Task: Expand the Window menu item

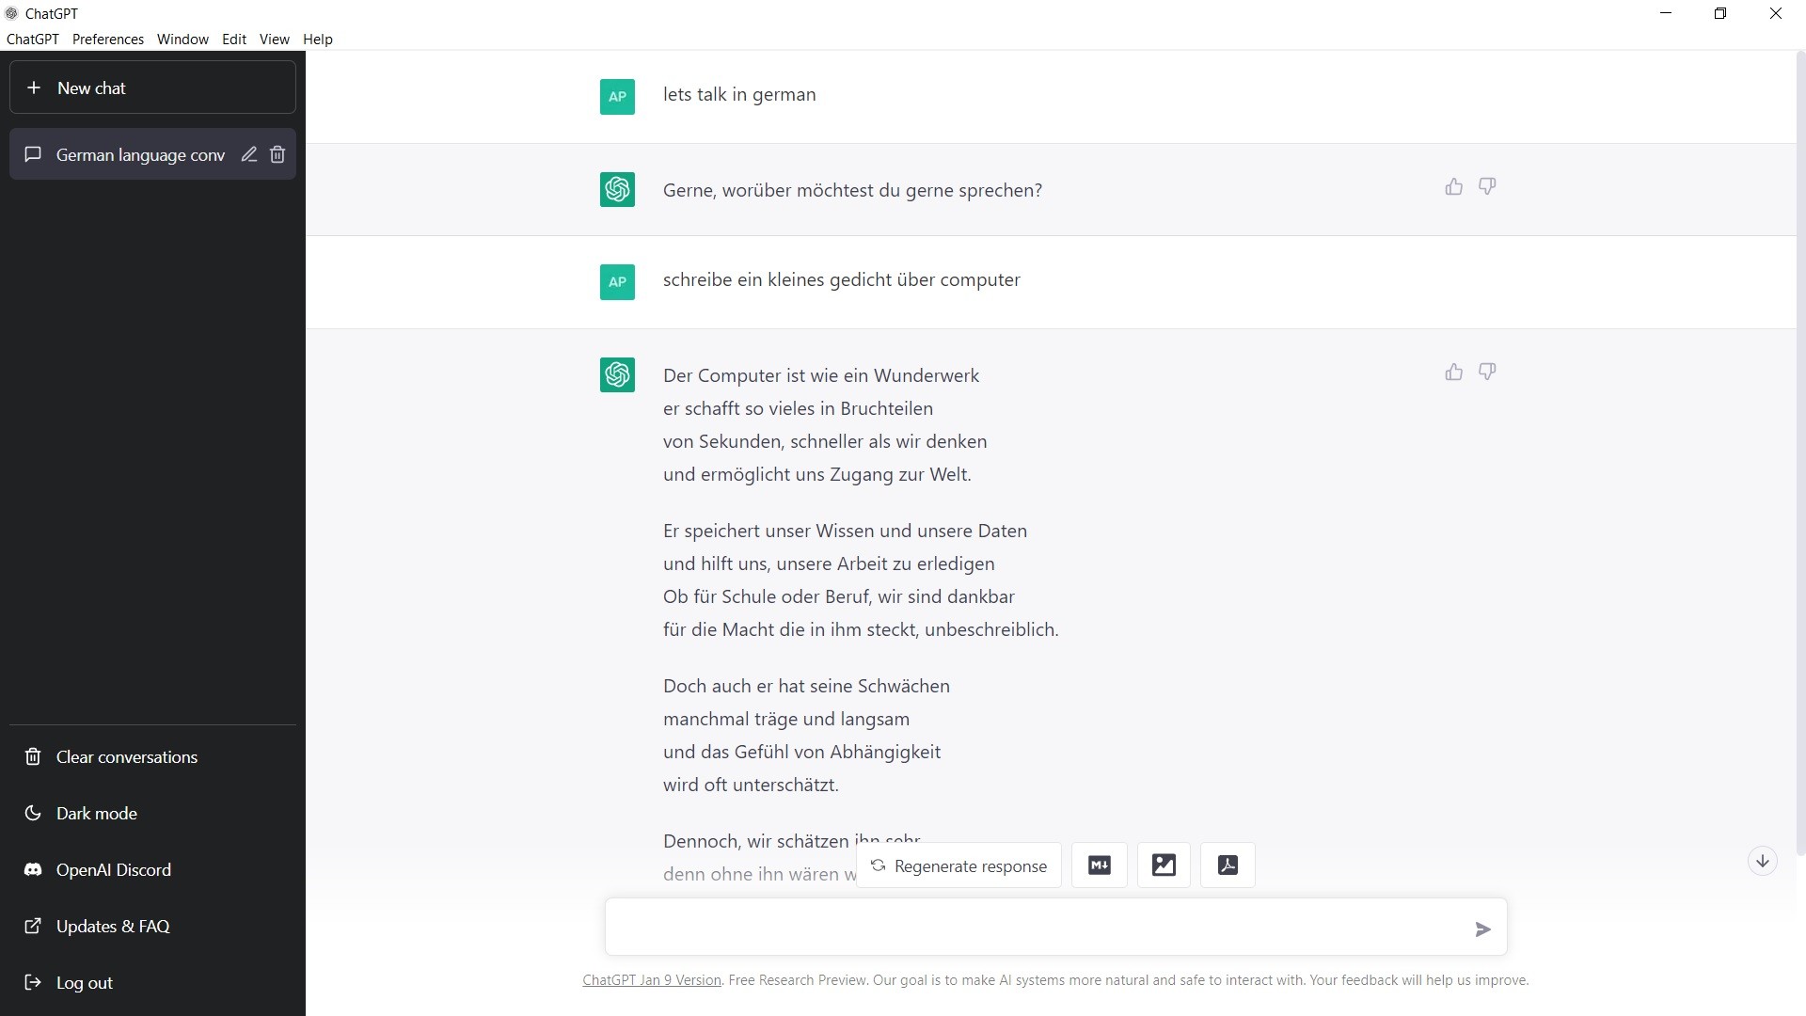Action: pos(183,38)
